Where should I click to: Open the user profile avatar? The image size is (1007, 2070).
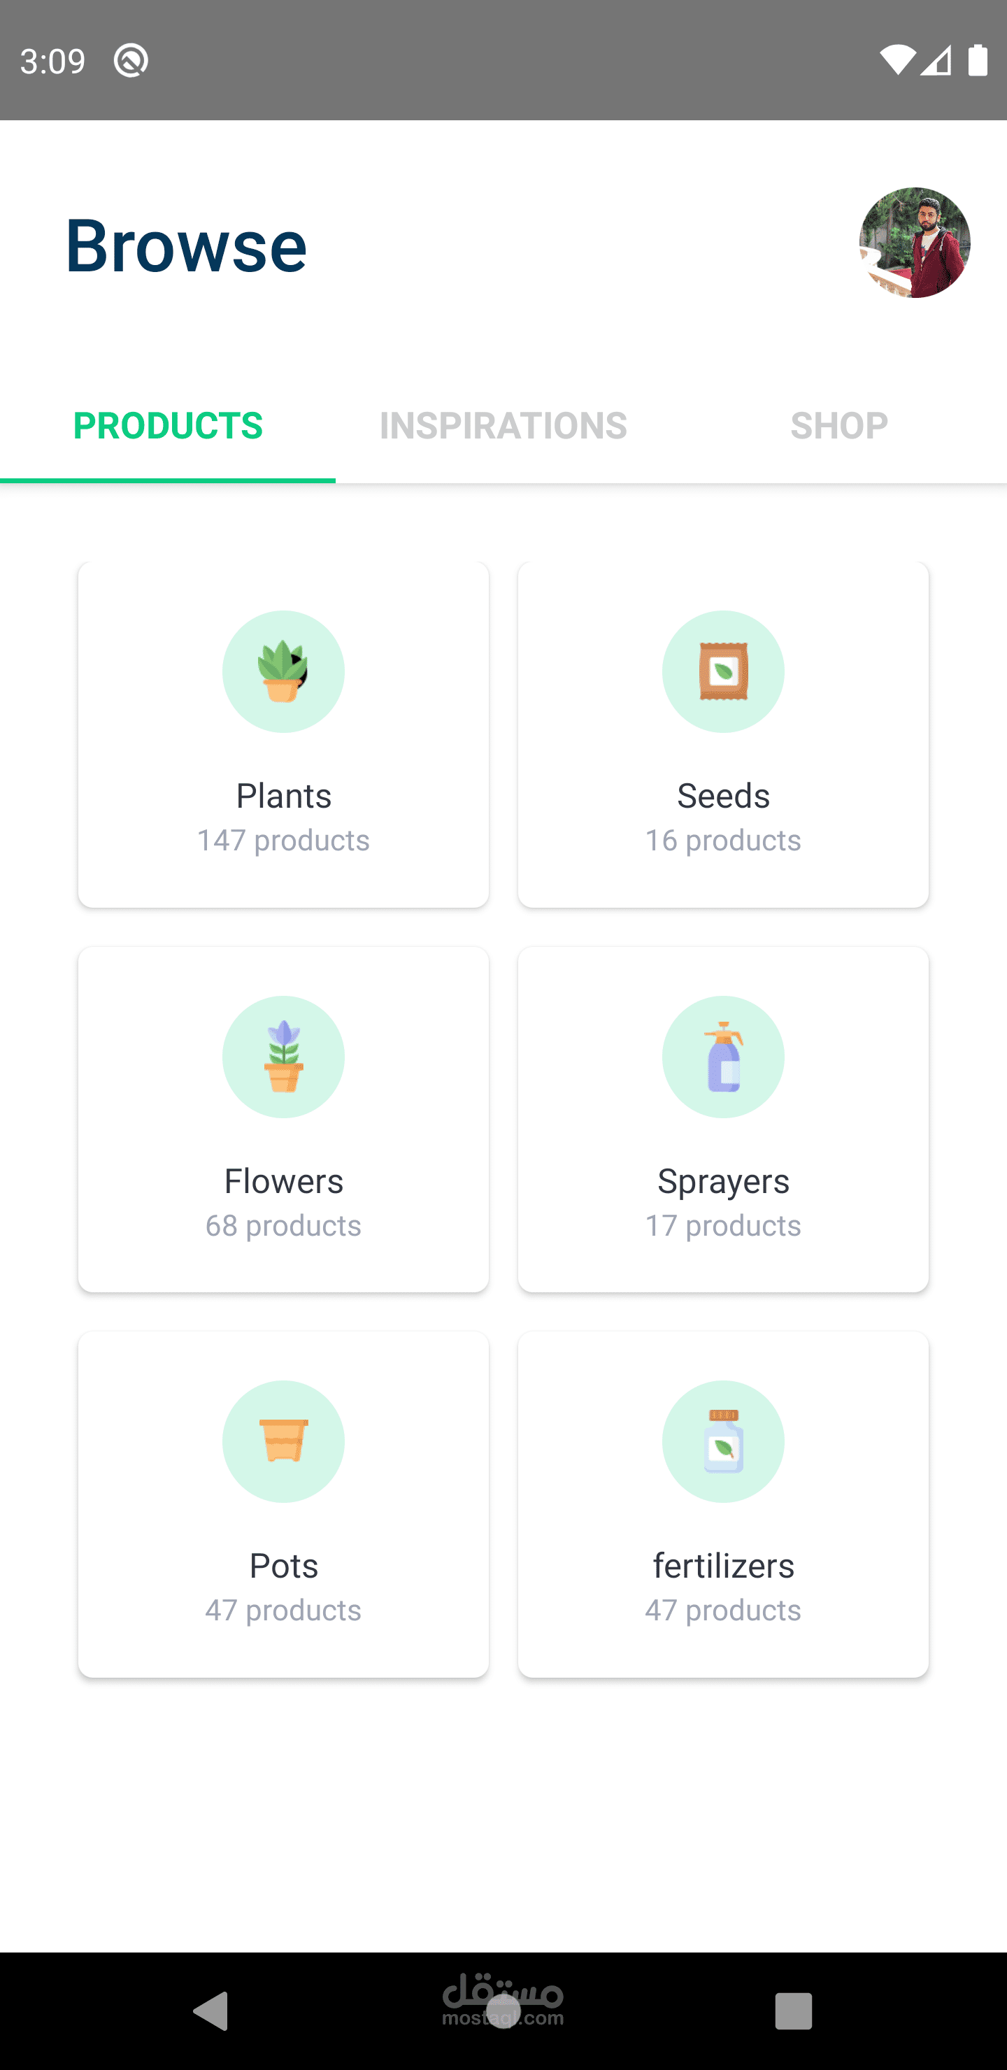pyautogui.click(x=914, y=243)
